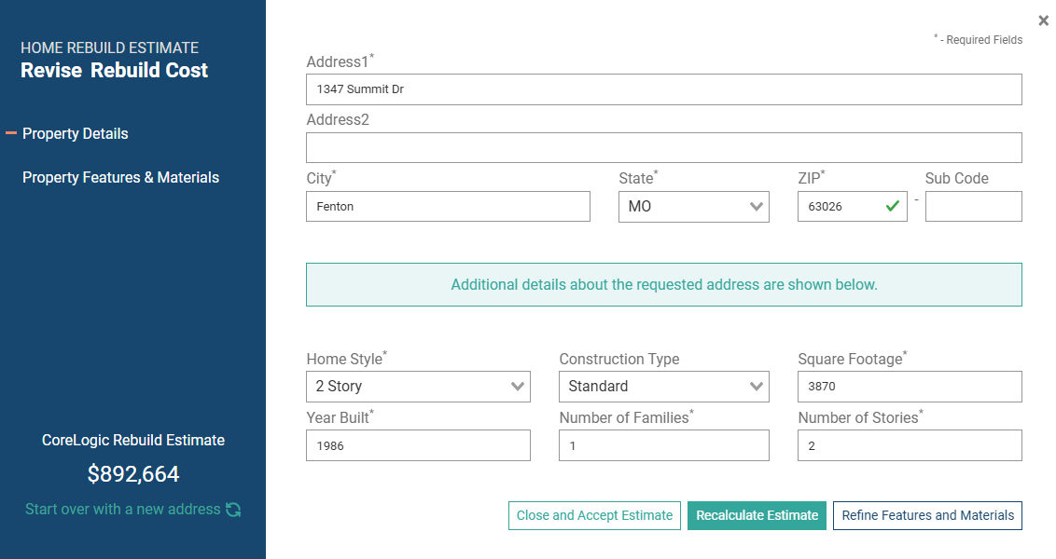Expand the Home Style dropdown
This screenshot has height=559, width=1056.
418,387
